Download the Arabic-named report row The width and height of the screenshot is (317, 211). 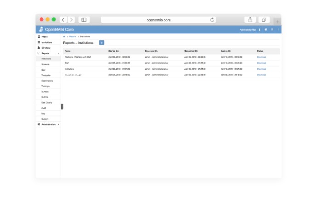tap(261, 75)
